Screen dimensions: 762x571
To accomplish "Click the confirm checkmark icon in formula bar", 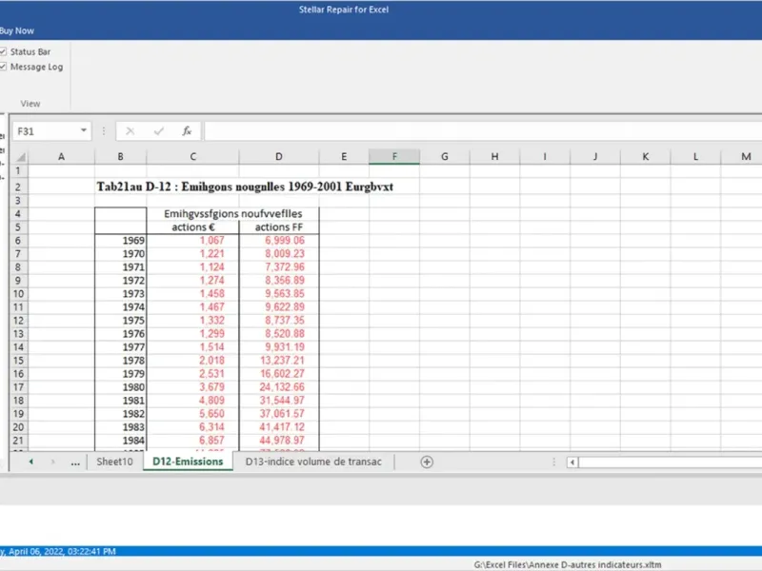I will click(158, 131).
